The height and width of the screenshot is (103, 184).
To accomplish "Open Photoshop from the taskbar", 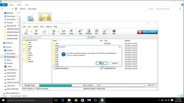I will pyautogui.click(x=95, y=100).
